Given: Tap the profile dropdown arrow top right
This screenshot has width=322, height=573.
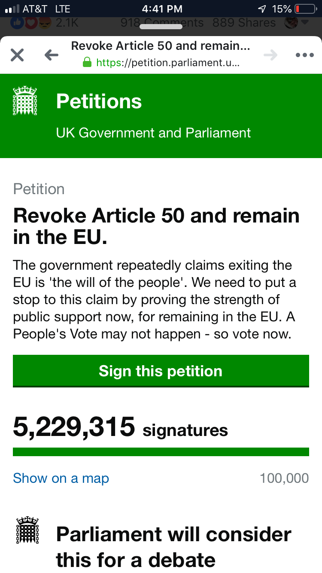Looking at the screenshot, I should (305, 22).
